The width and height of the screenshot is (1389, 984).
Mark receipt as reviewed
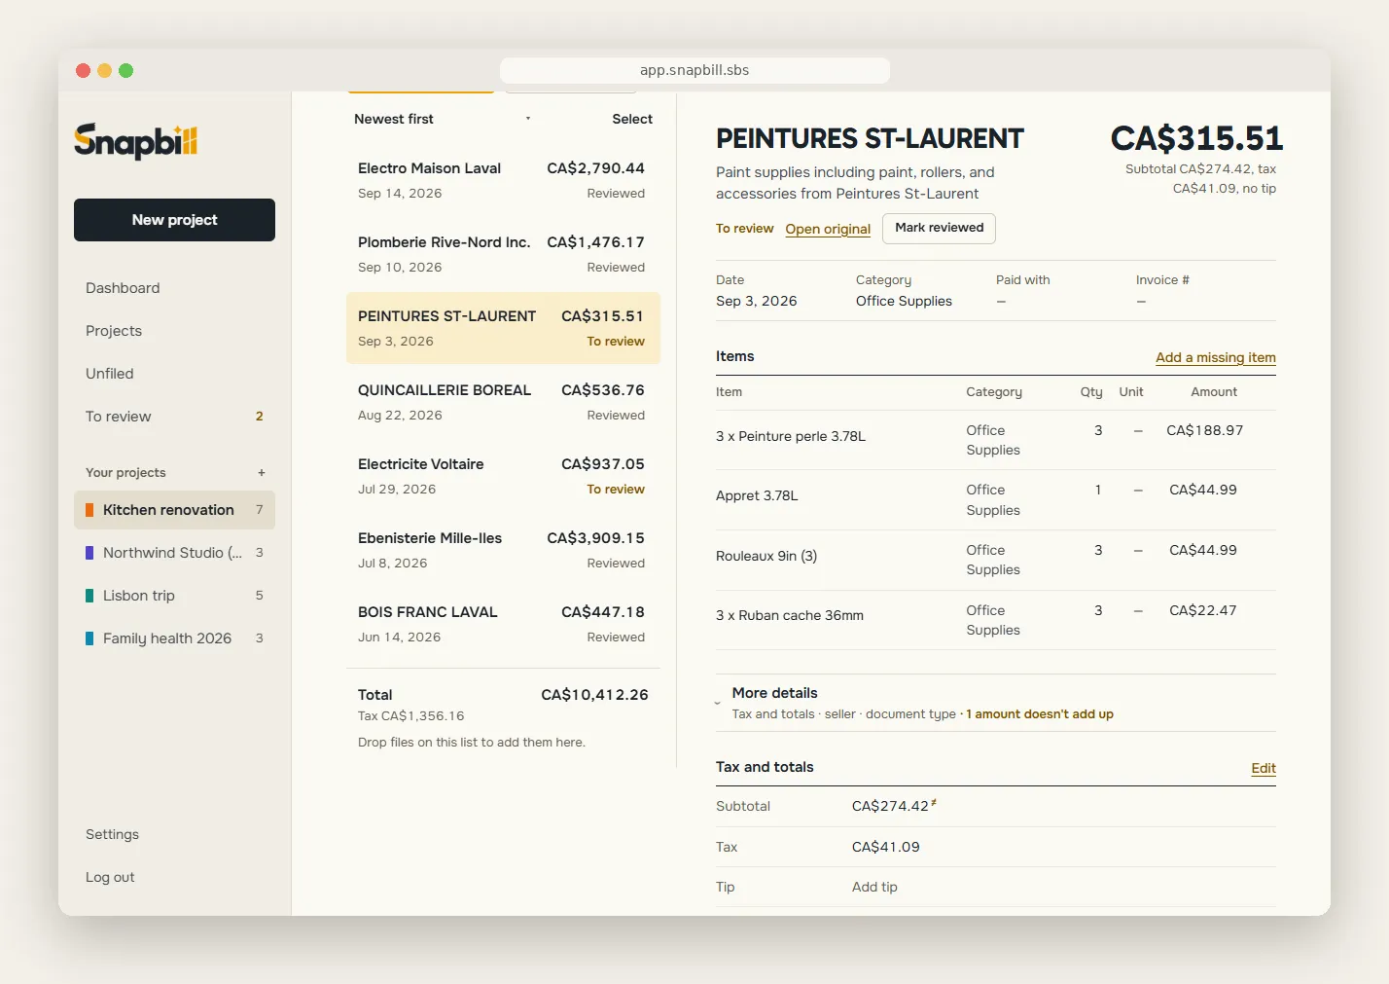click(x=939, y=228)
